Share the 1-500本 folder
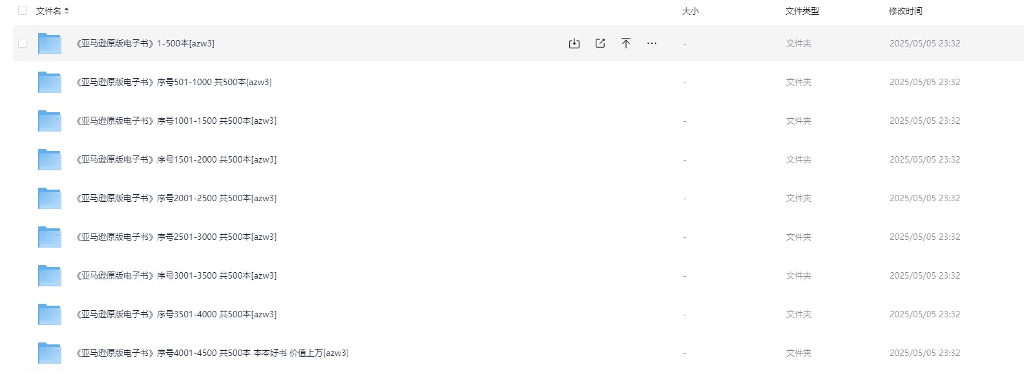The width and height of the screenshot is (1024, 376). pos(600,43)
